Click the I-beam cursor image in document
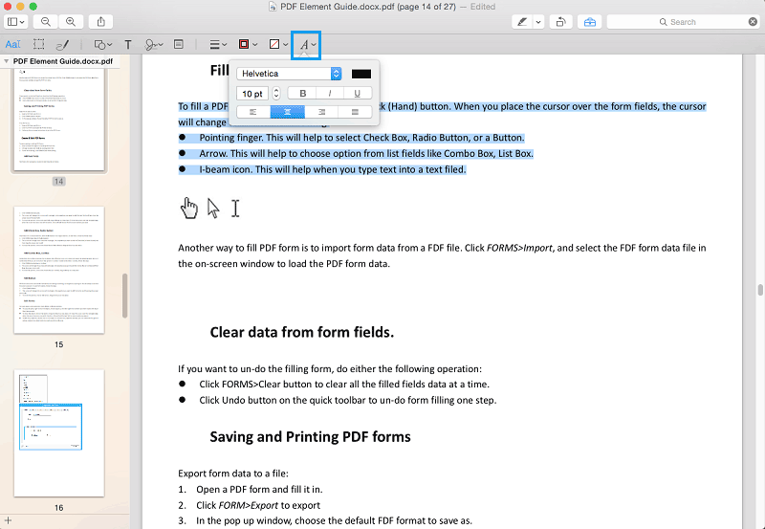The width and height of the screenshot is (765, 529). (x=235, y=208)
